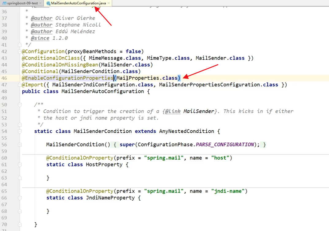Click the JndiNameProperty class name
The width and height of the screenshot is (329, 231).
110,198
